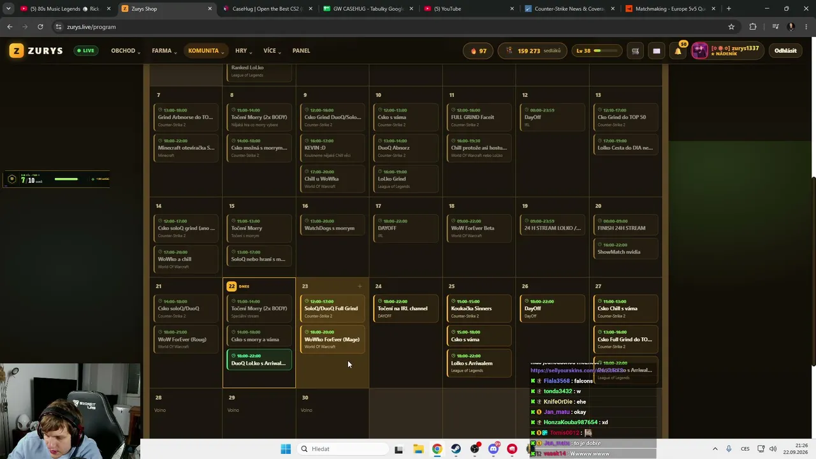Go back in browser history
Viewport: 816px width, 459px height.
tap(10, 27)
